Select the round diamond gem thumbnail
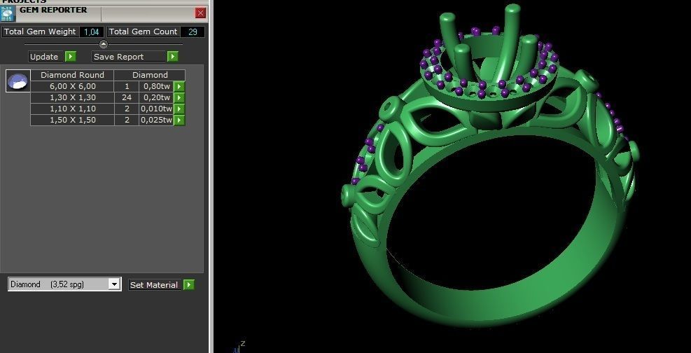691x353 pixels. pyautogui.click(x=18, y=81)
